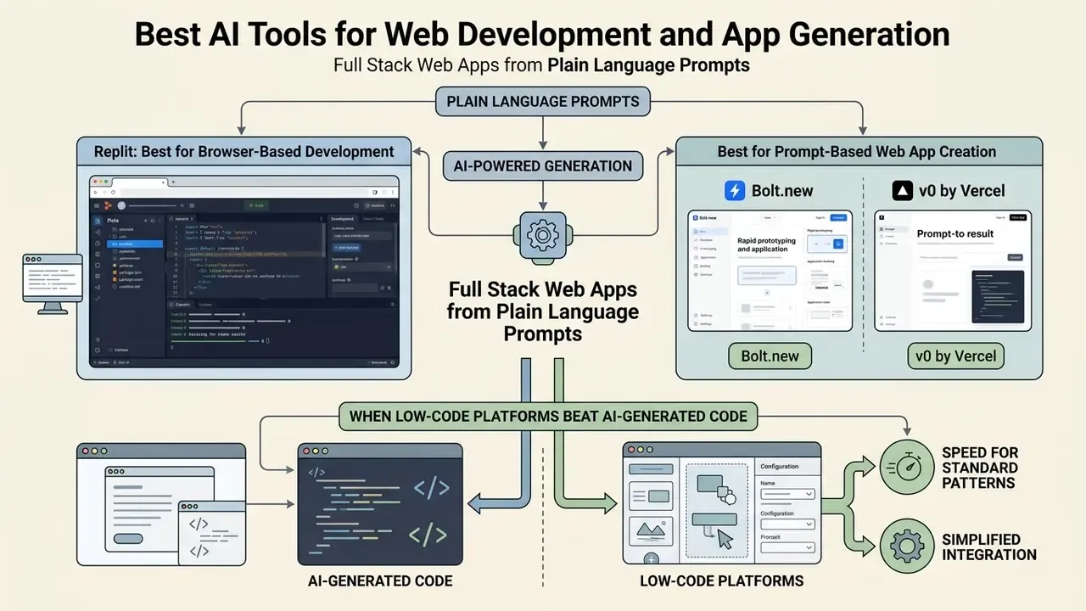
Task: Click the When Low-Code Platforms Beat AI-Generated Code banner
Action: pos(548,416)
